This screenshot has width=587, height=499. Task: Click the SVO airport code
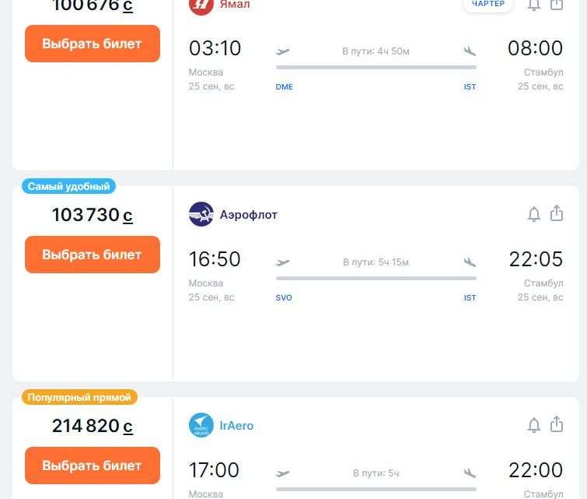tap(284, 297)
